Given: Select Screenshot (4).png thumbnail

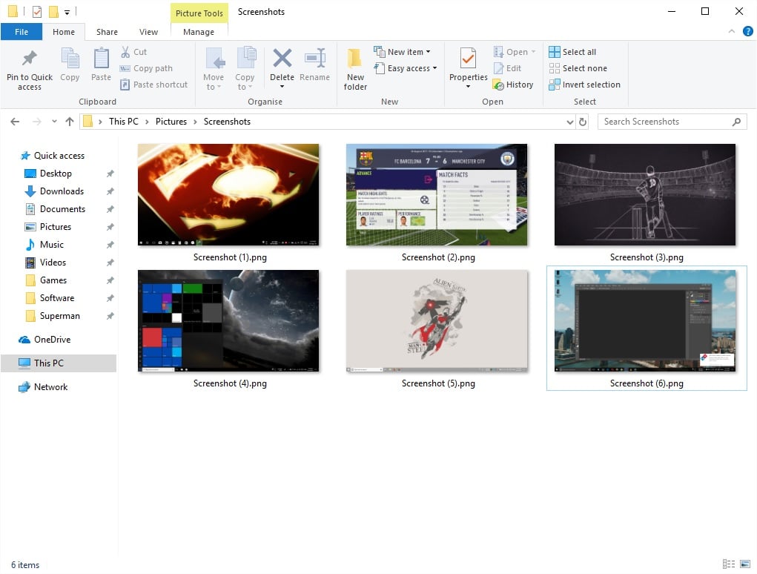Looking at the screenshot, I should 228,320.
